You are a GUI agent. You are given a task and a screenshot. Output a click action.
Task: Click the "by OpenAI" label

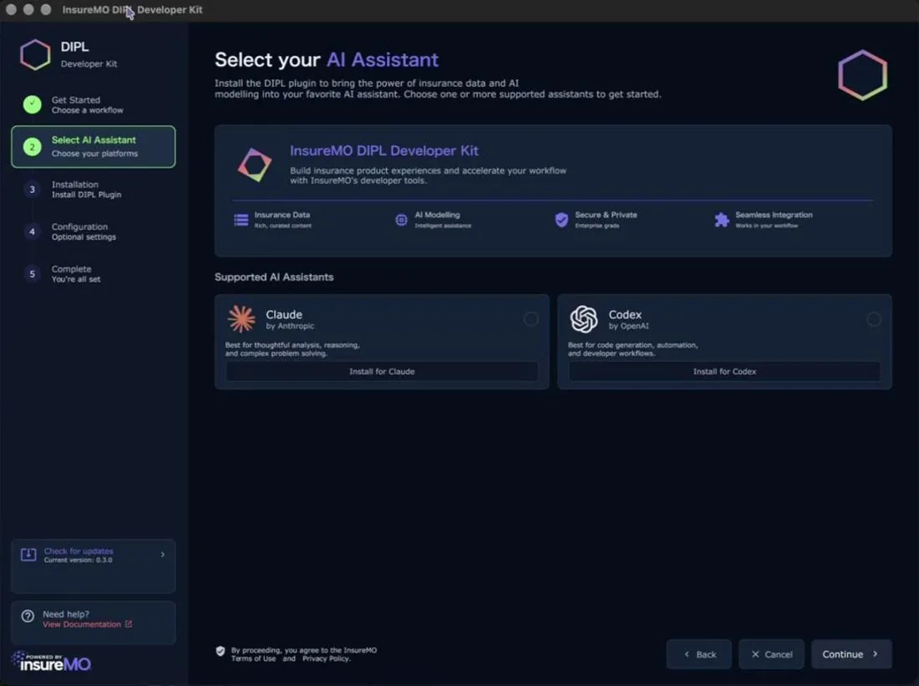[x=628, y=326]
